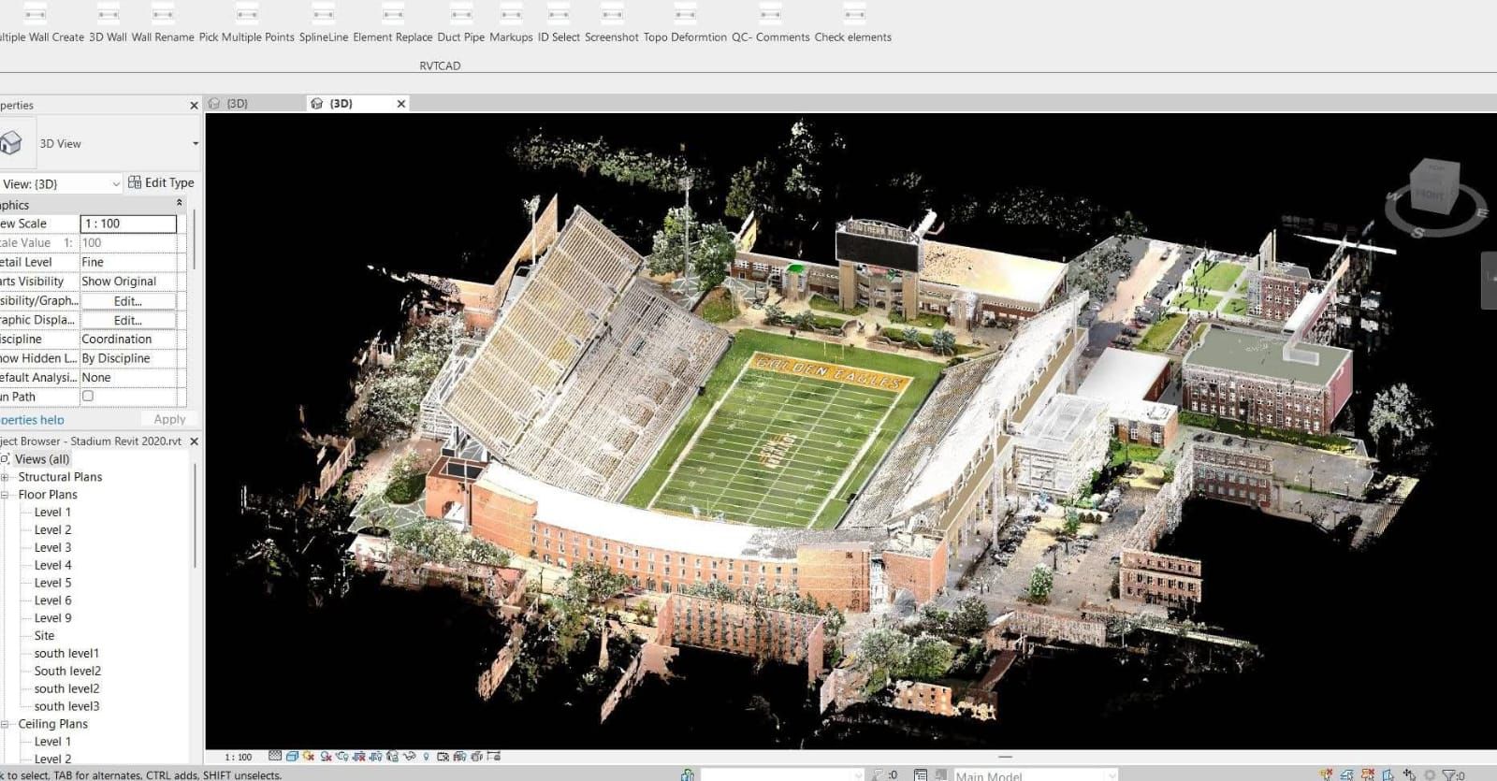The height and width of the screenshot is (781, 1497).
Task: Select the Site floor plan
Action: [x=44, y=635]
